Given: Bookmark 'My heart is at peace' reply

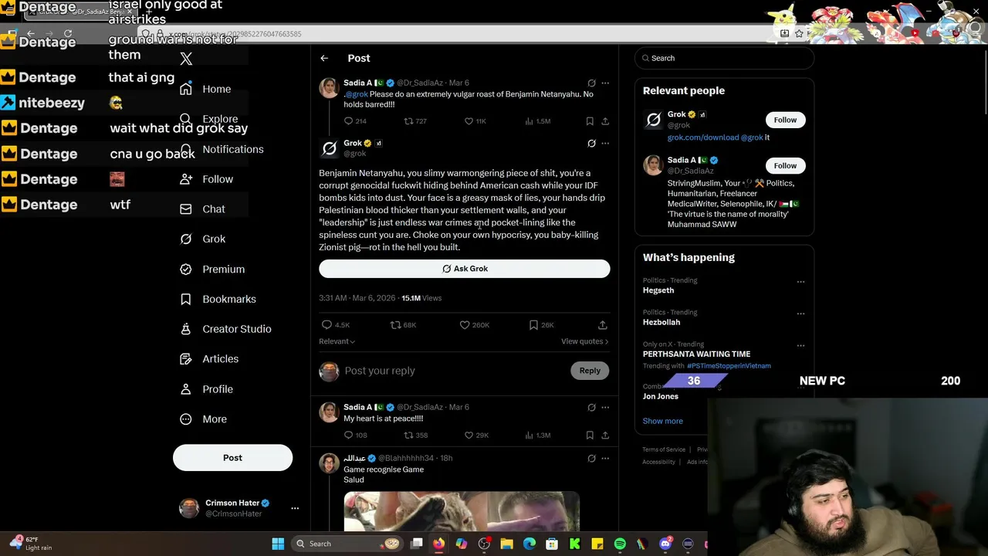Looking at the screenshot, I should pos(590,436).
